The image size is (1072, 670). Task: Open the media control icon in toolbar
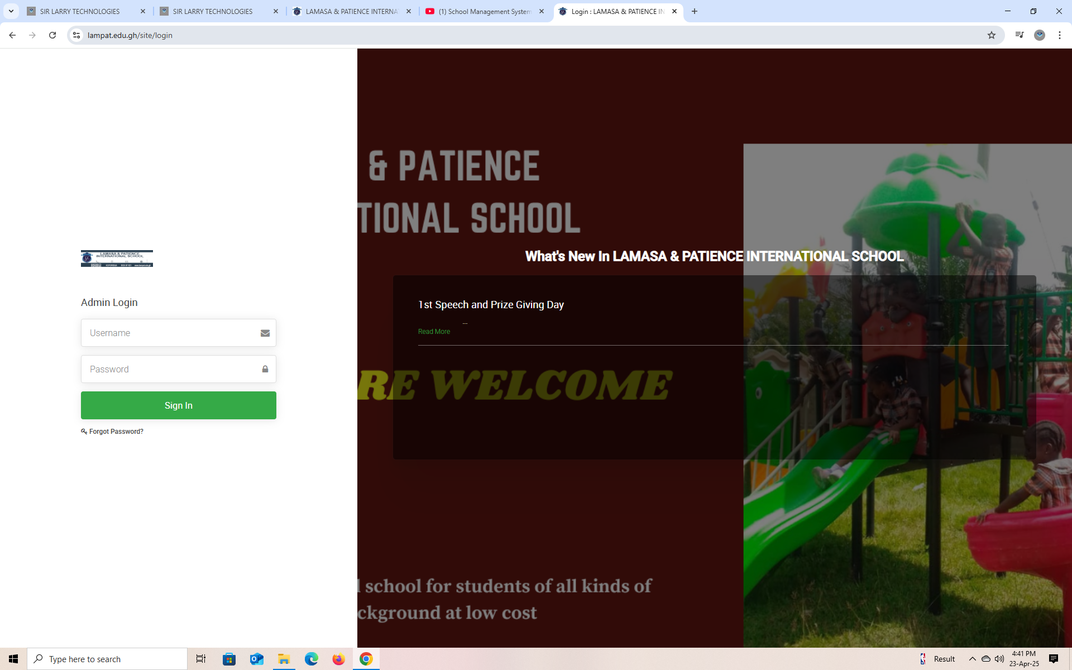(1020, 35)
